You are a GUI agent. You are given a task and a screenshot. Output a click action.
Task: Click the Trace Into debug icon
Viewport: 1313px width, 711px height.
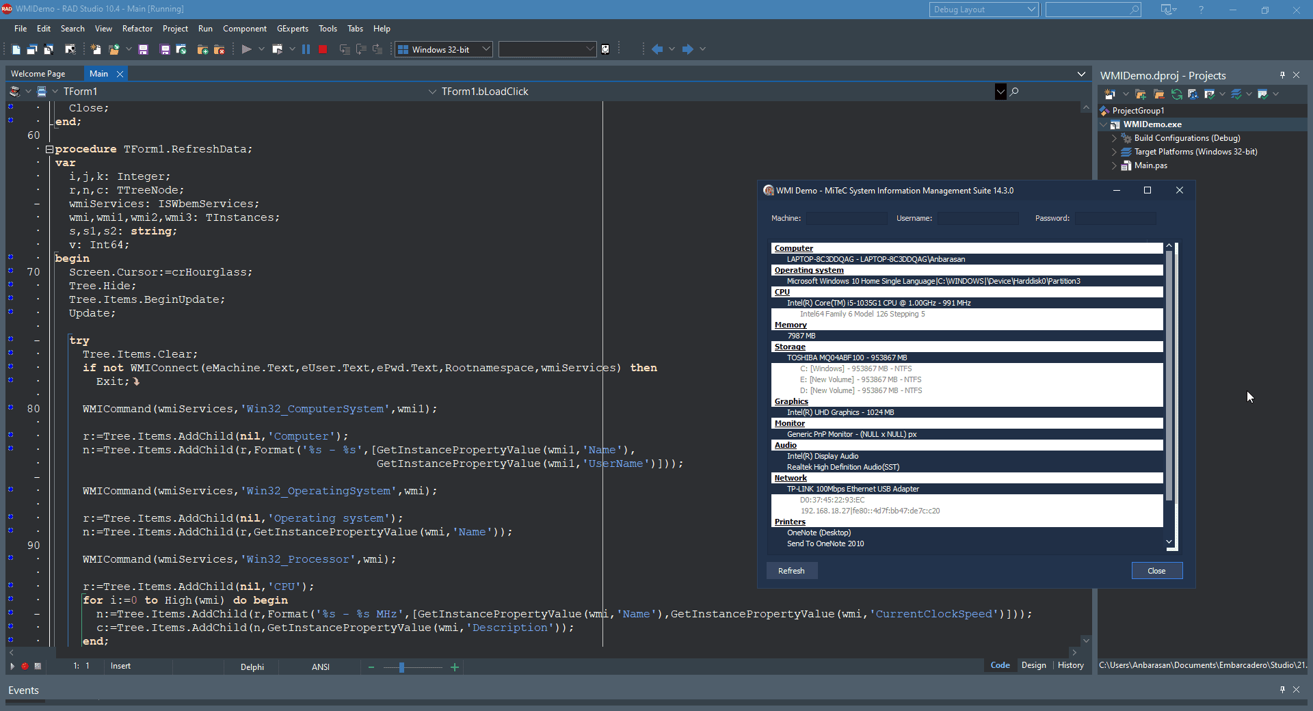(x=345, y=49)
